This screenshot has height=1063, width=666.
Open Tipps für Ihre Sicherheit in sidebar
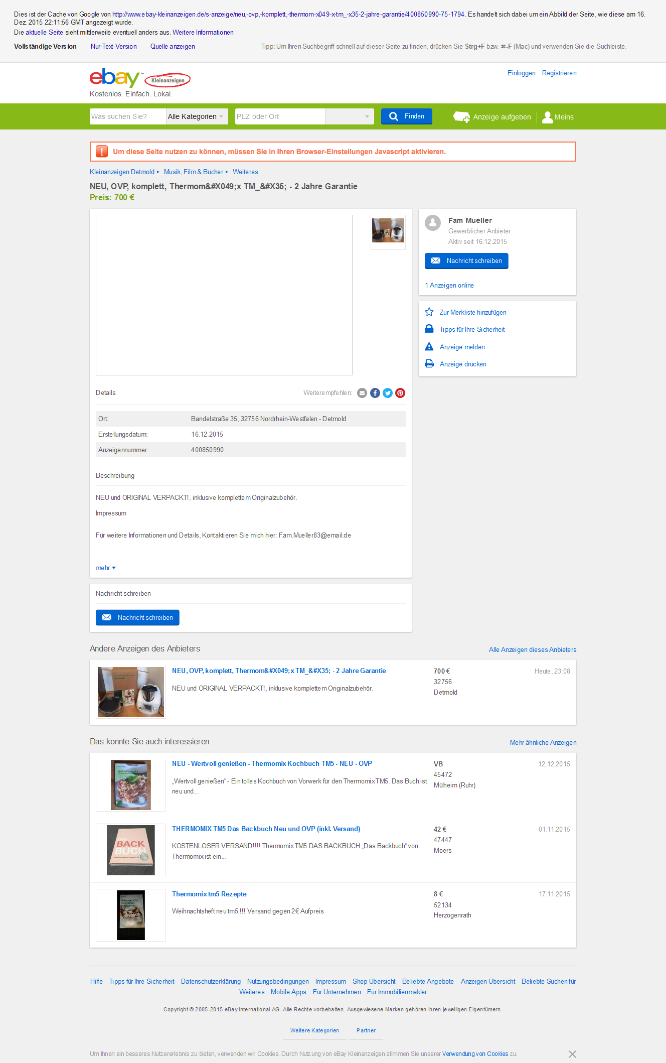472,330
